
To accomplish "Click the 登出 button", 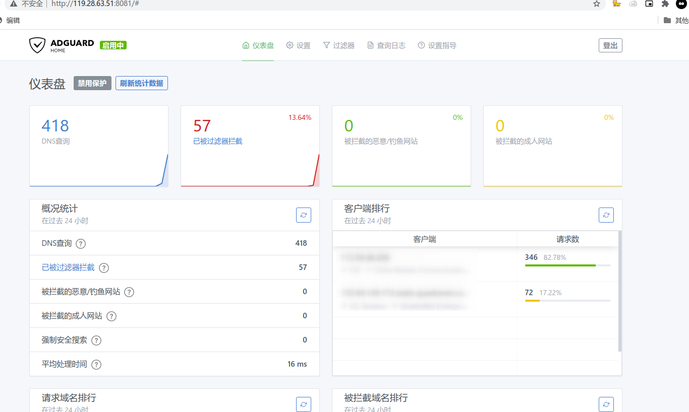I will (610, 45).
